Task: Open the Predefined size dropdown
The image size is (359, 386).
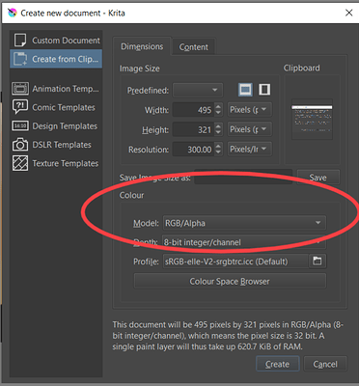Action: (x=198, y=91)
